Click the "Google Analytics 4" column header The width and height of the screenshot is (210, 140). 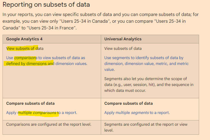pos(24,39)
